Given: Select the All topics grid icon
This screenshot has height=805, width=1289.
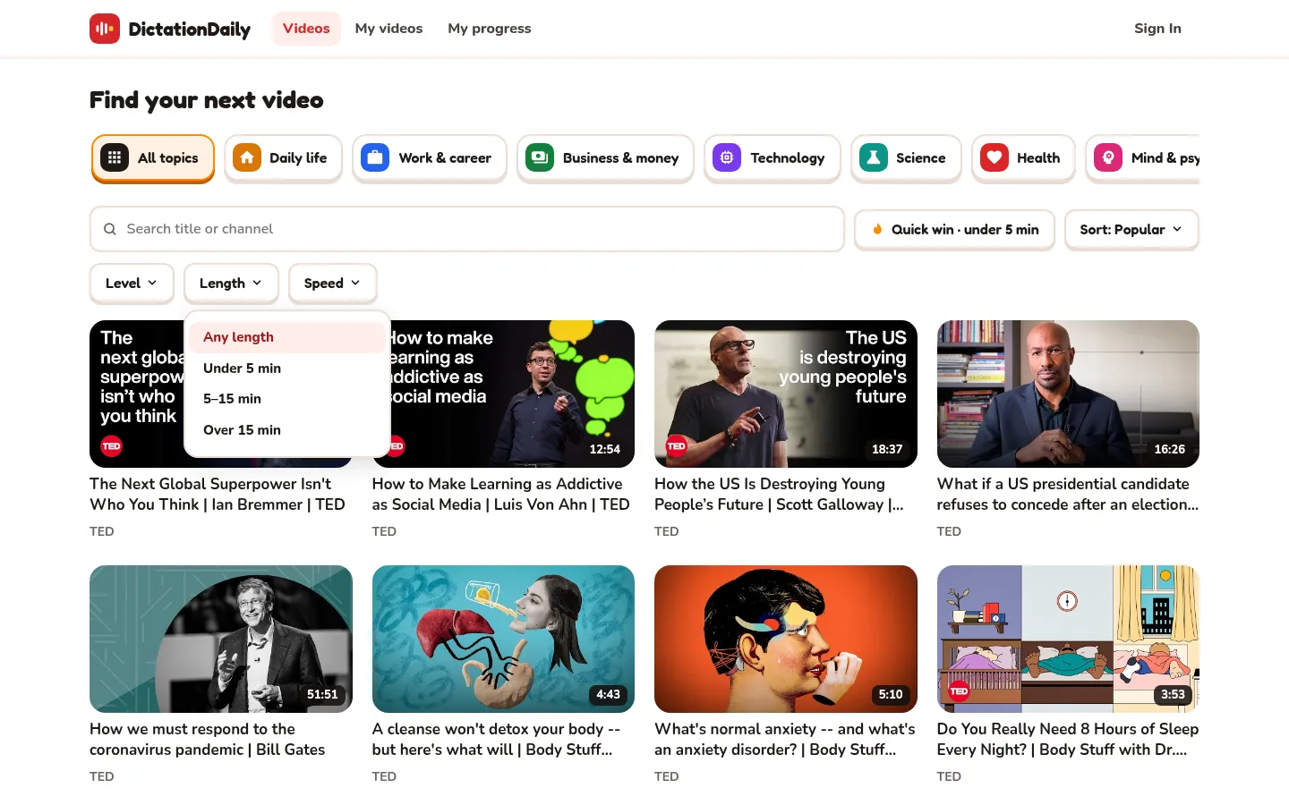Looking at the screenshot, I should pyautogui.click(x=115, y=158).
